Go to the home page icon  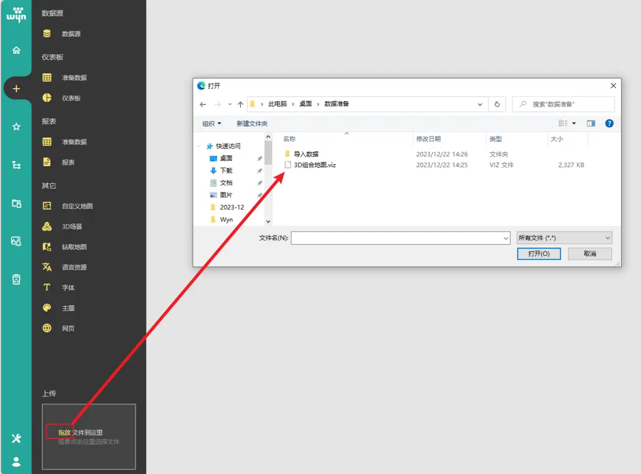coord(16,50)
